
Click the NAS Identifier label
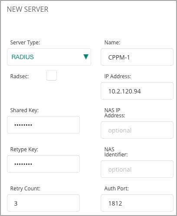pos(116,152)
